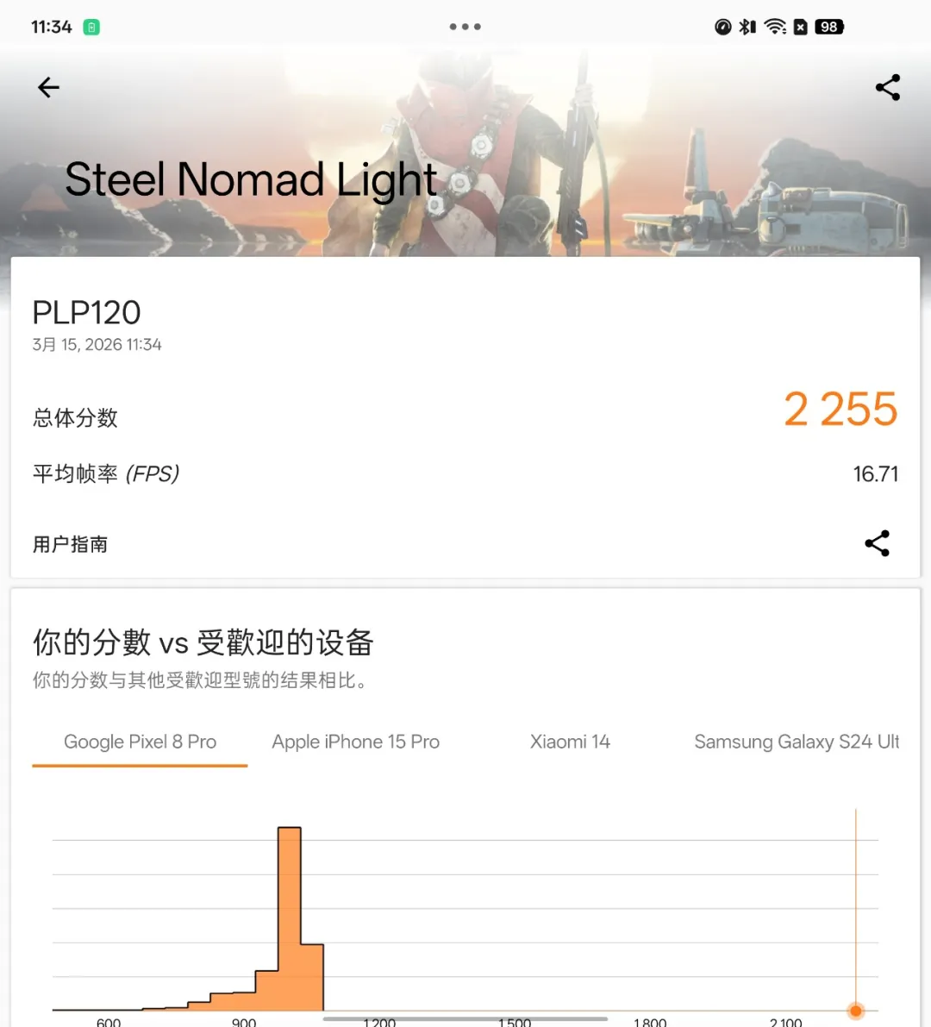The width and height of the screenshot is (931, 1027).
Task: Click the horizontal scrollbar at the bottom
Action: [x=465, y=1019]
